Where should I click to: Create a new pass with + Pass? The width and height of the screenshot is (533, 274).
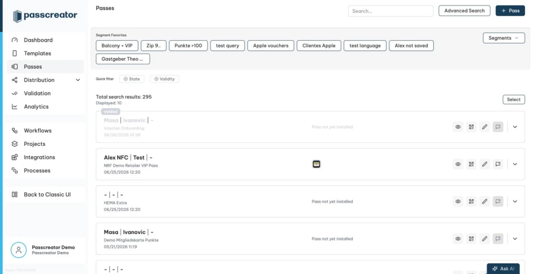point(510,11)
